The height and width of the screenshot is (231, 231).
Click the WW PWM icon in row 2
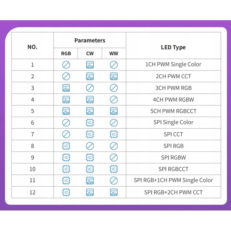pyautogui.click(x=114, y=77)
